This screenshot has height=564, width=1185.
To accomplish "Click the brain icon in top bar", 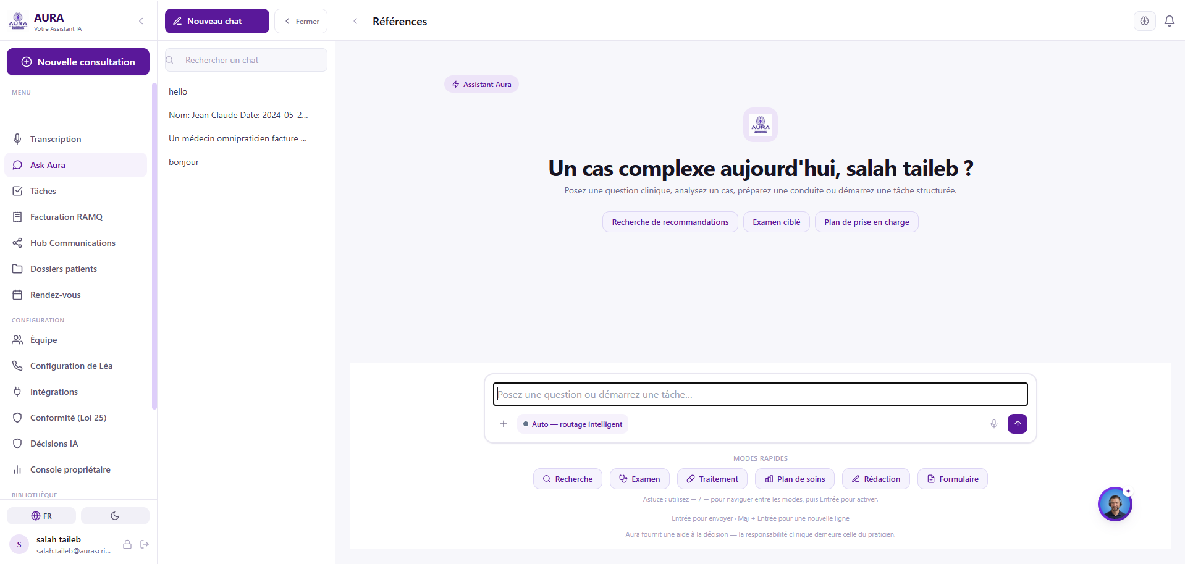I will click(x=1144, y=21).
